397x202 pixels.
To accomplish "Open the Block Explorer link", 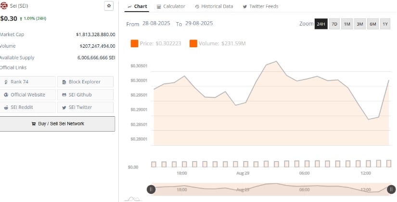I will tap(85, 81).
